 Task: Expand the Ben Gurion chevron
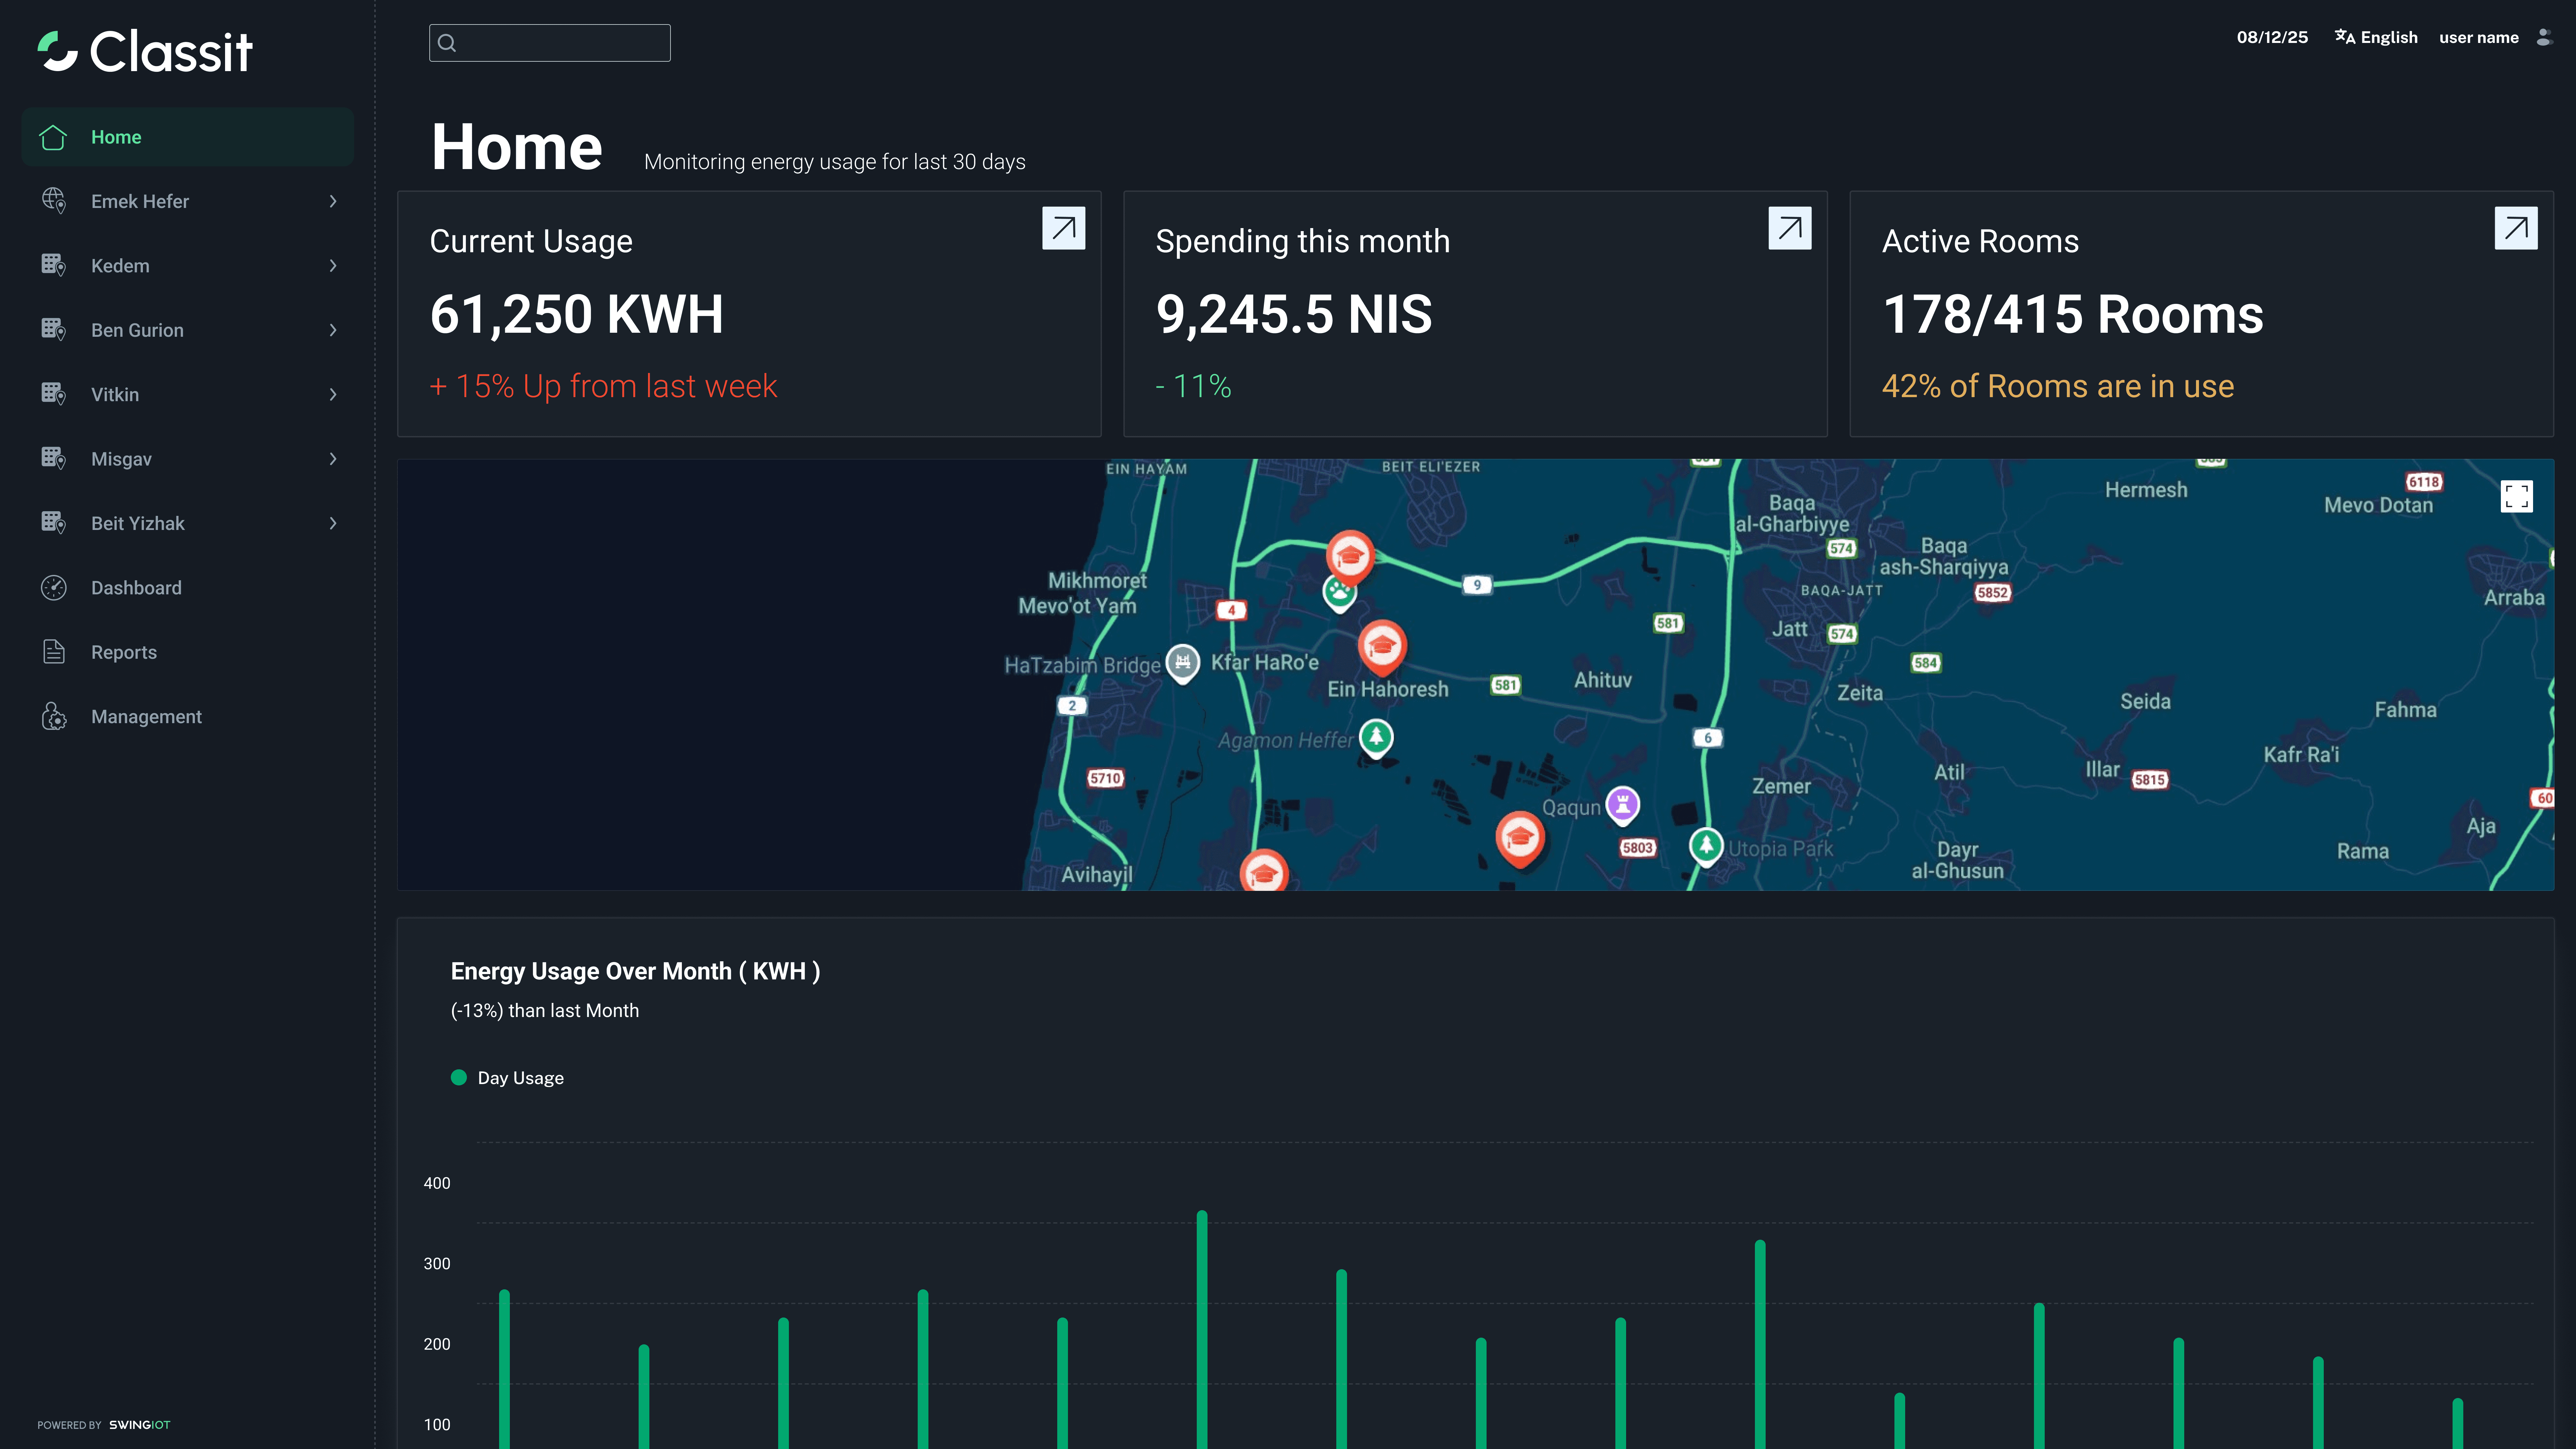[x=333, y=330]
